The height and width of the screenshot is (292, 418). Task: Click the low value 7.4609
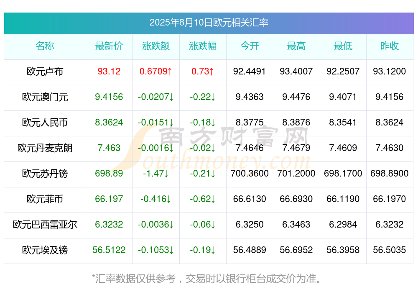pyautogui.click(x=343, y=148)
